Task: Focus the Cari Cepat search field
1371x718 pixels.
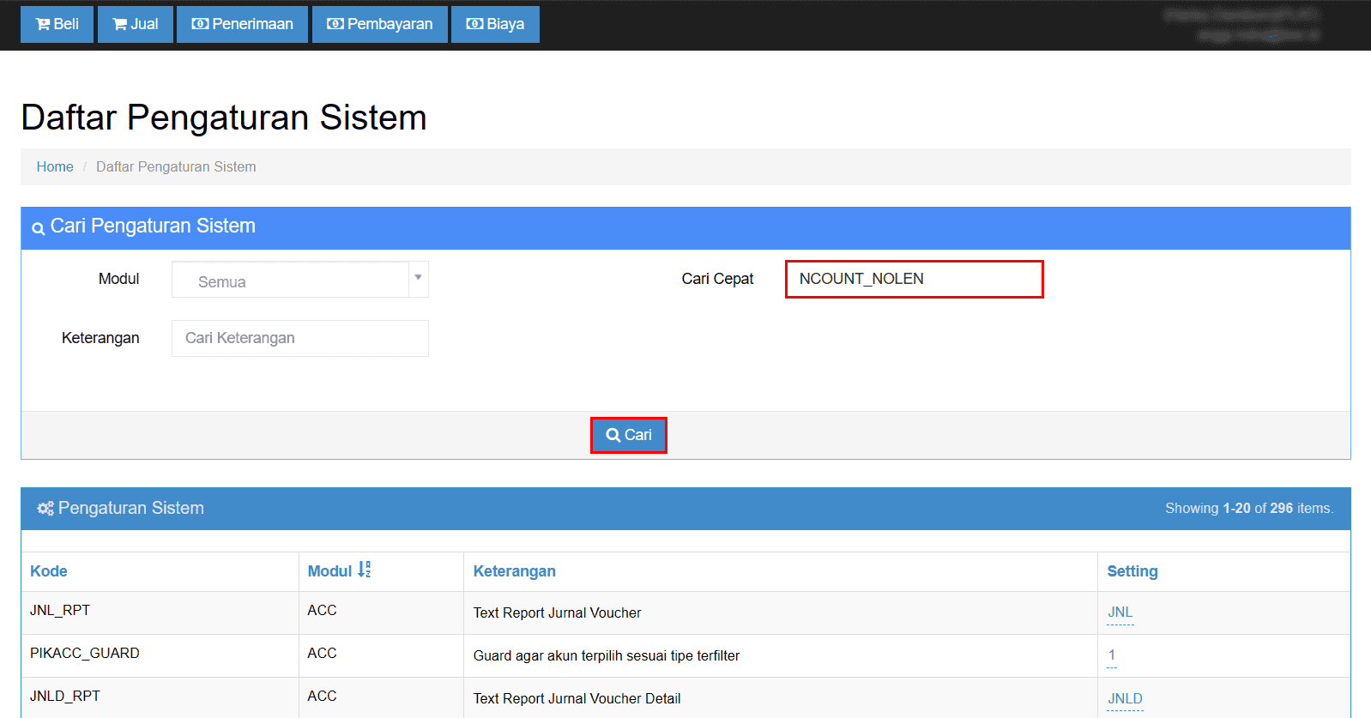Action: pyautogui.click(x=914, y=279)
